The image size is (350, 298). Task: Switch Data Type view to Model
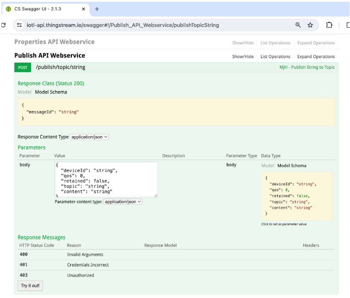tap(268, 166)
